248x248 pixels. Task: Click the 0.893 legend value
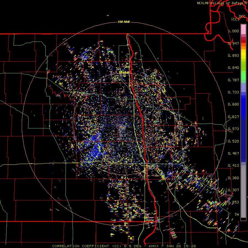[x=233, y=55]
